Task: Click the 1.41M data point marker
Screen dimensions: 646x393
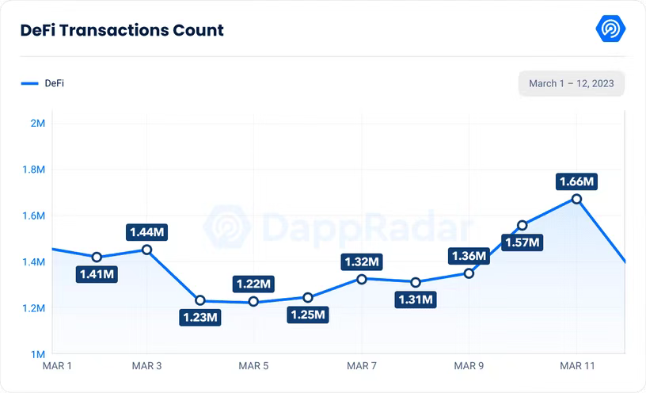Action: pos(97,257)
